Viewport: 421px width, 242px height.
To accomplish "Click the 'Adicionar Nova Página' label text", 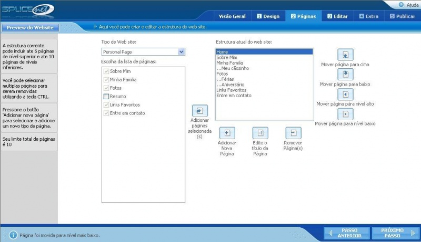I will click(227, 149).
